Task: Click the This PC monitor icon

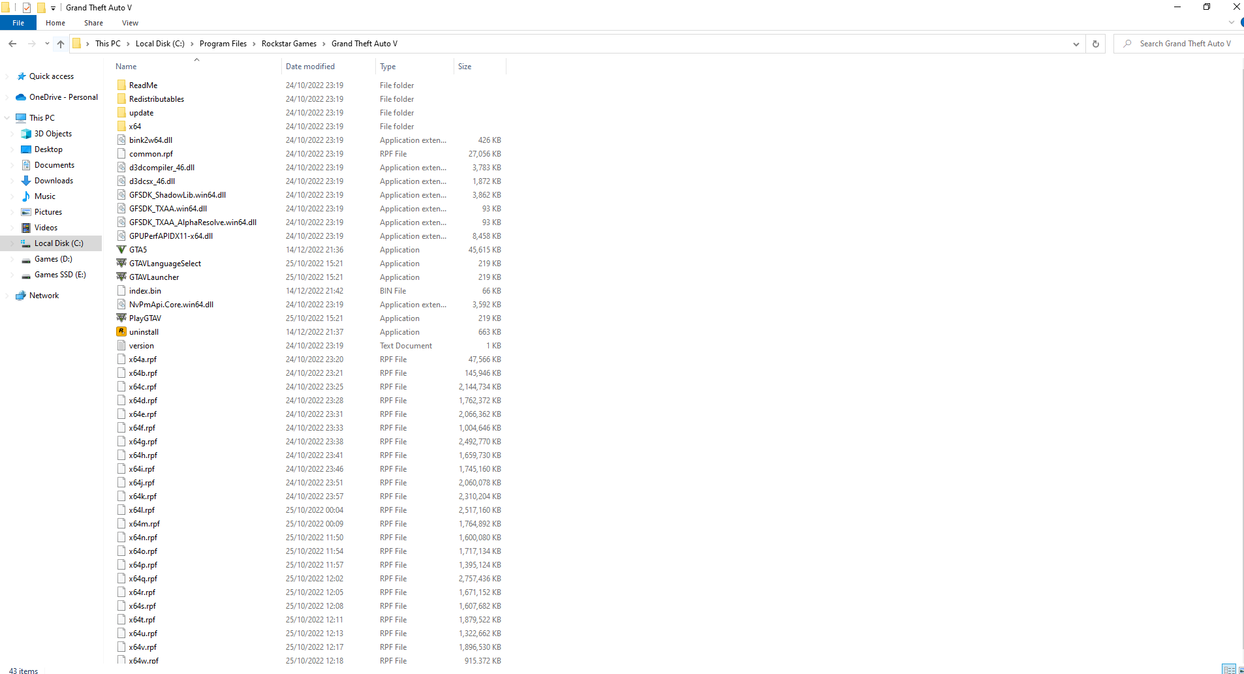Action: (x=21, y=118)
